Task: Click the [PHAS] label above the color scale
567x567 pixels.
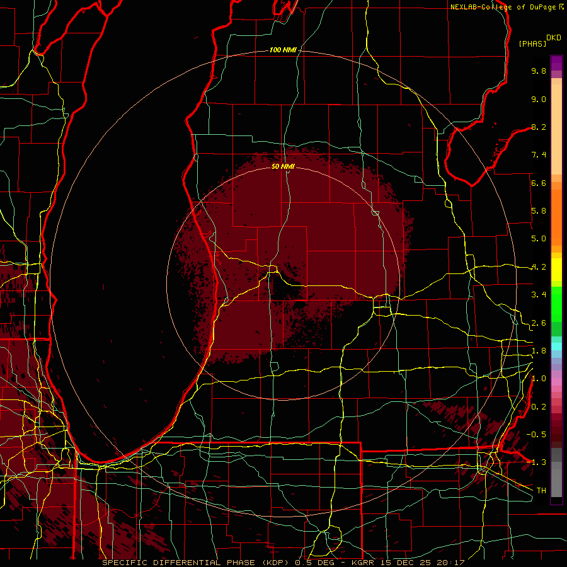Action: (x=532, y=43)
